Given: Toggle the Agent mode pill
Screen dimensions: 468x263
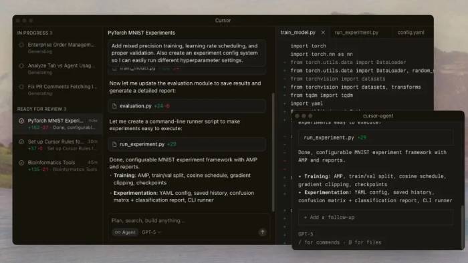Looking at the screenshot, I should click(125, 232).
